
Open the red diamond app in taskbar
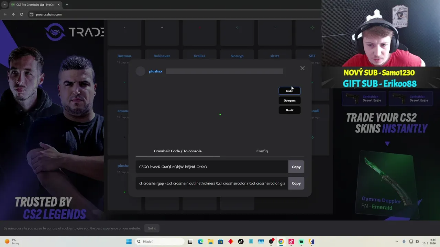pyautogui.click(x=231, y=242)
